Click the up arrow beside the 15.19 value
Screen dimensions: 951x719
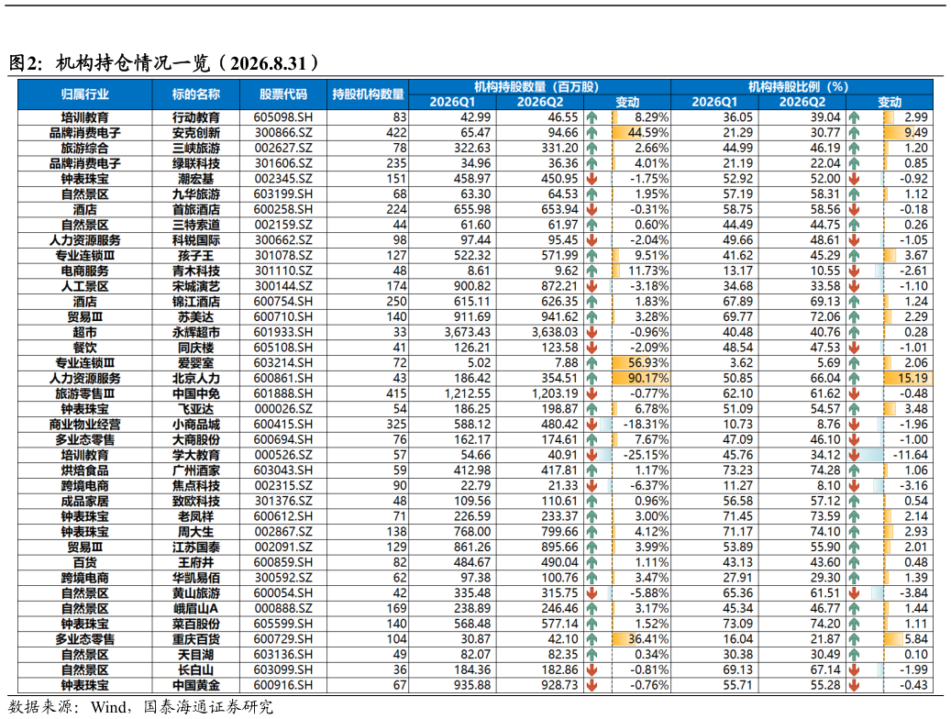click(854, 379)
